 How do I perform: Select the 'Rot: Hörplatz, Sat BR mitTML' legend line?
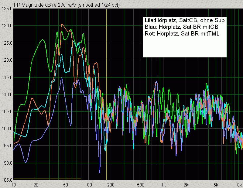(x=182, y=33)
